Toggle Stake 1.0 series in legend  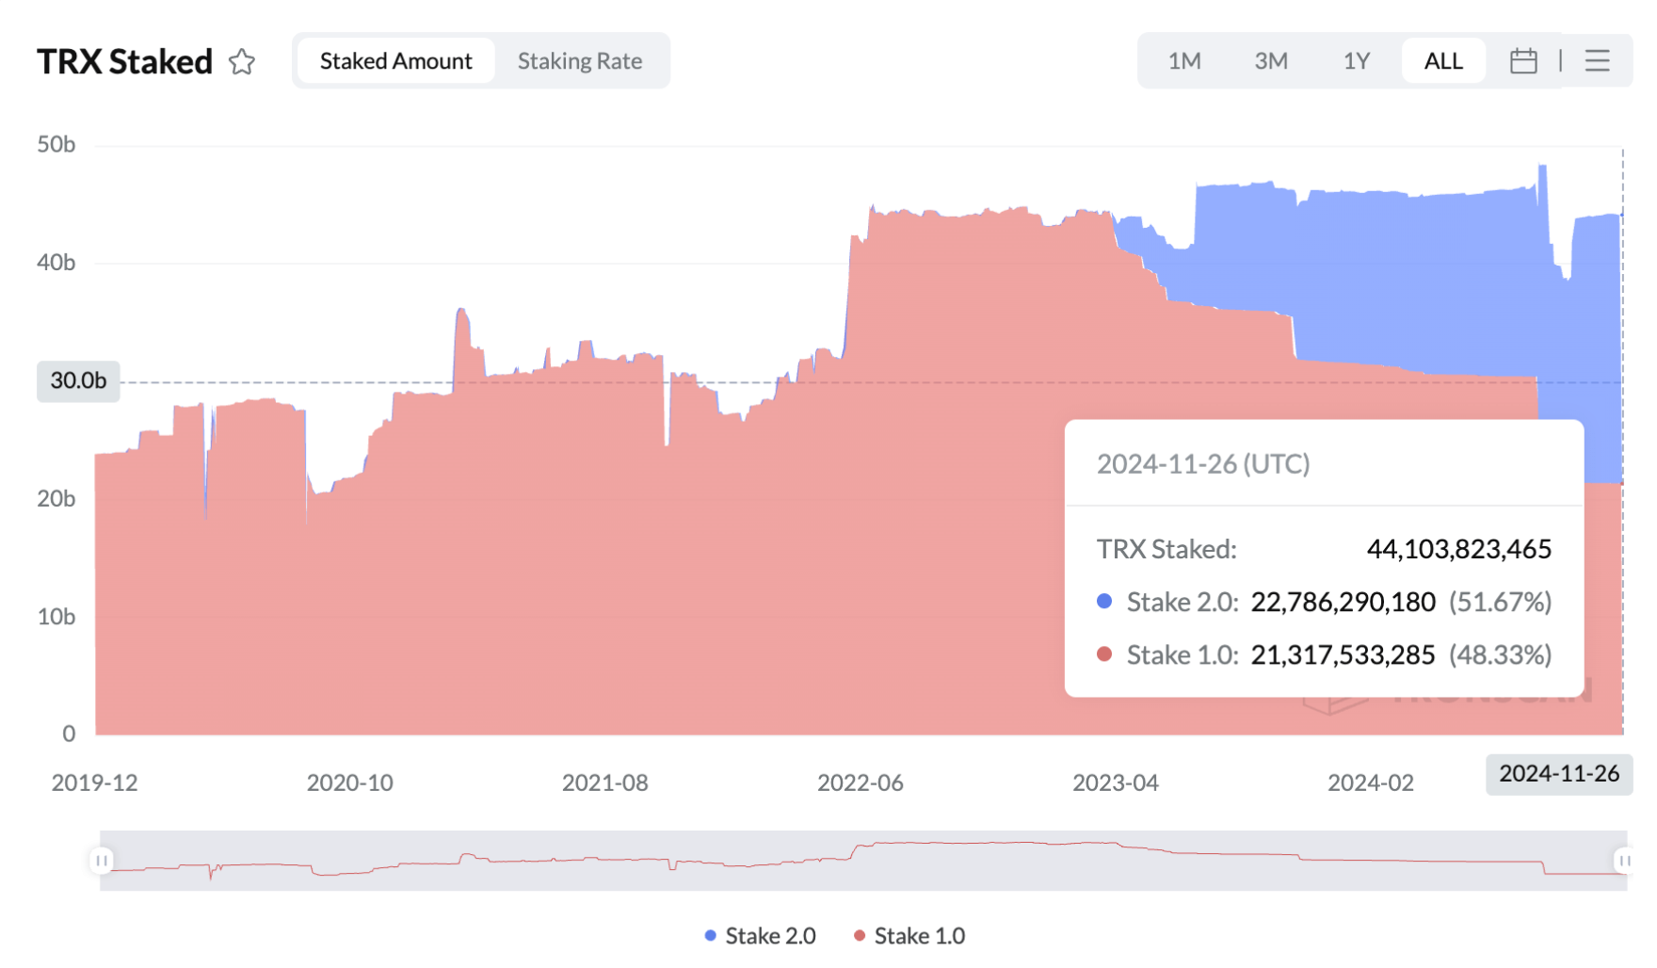point(909,936)
